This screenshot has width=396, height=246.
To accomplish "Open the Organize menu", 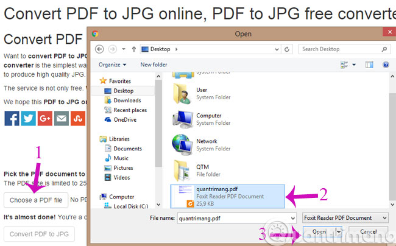I will 112,65.
